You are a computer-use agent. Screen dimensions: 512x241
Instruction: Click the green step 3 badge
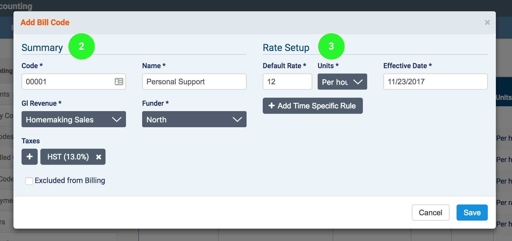331,46
